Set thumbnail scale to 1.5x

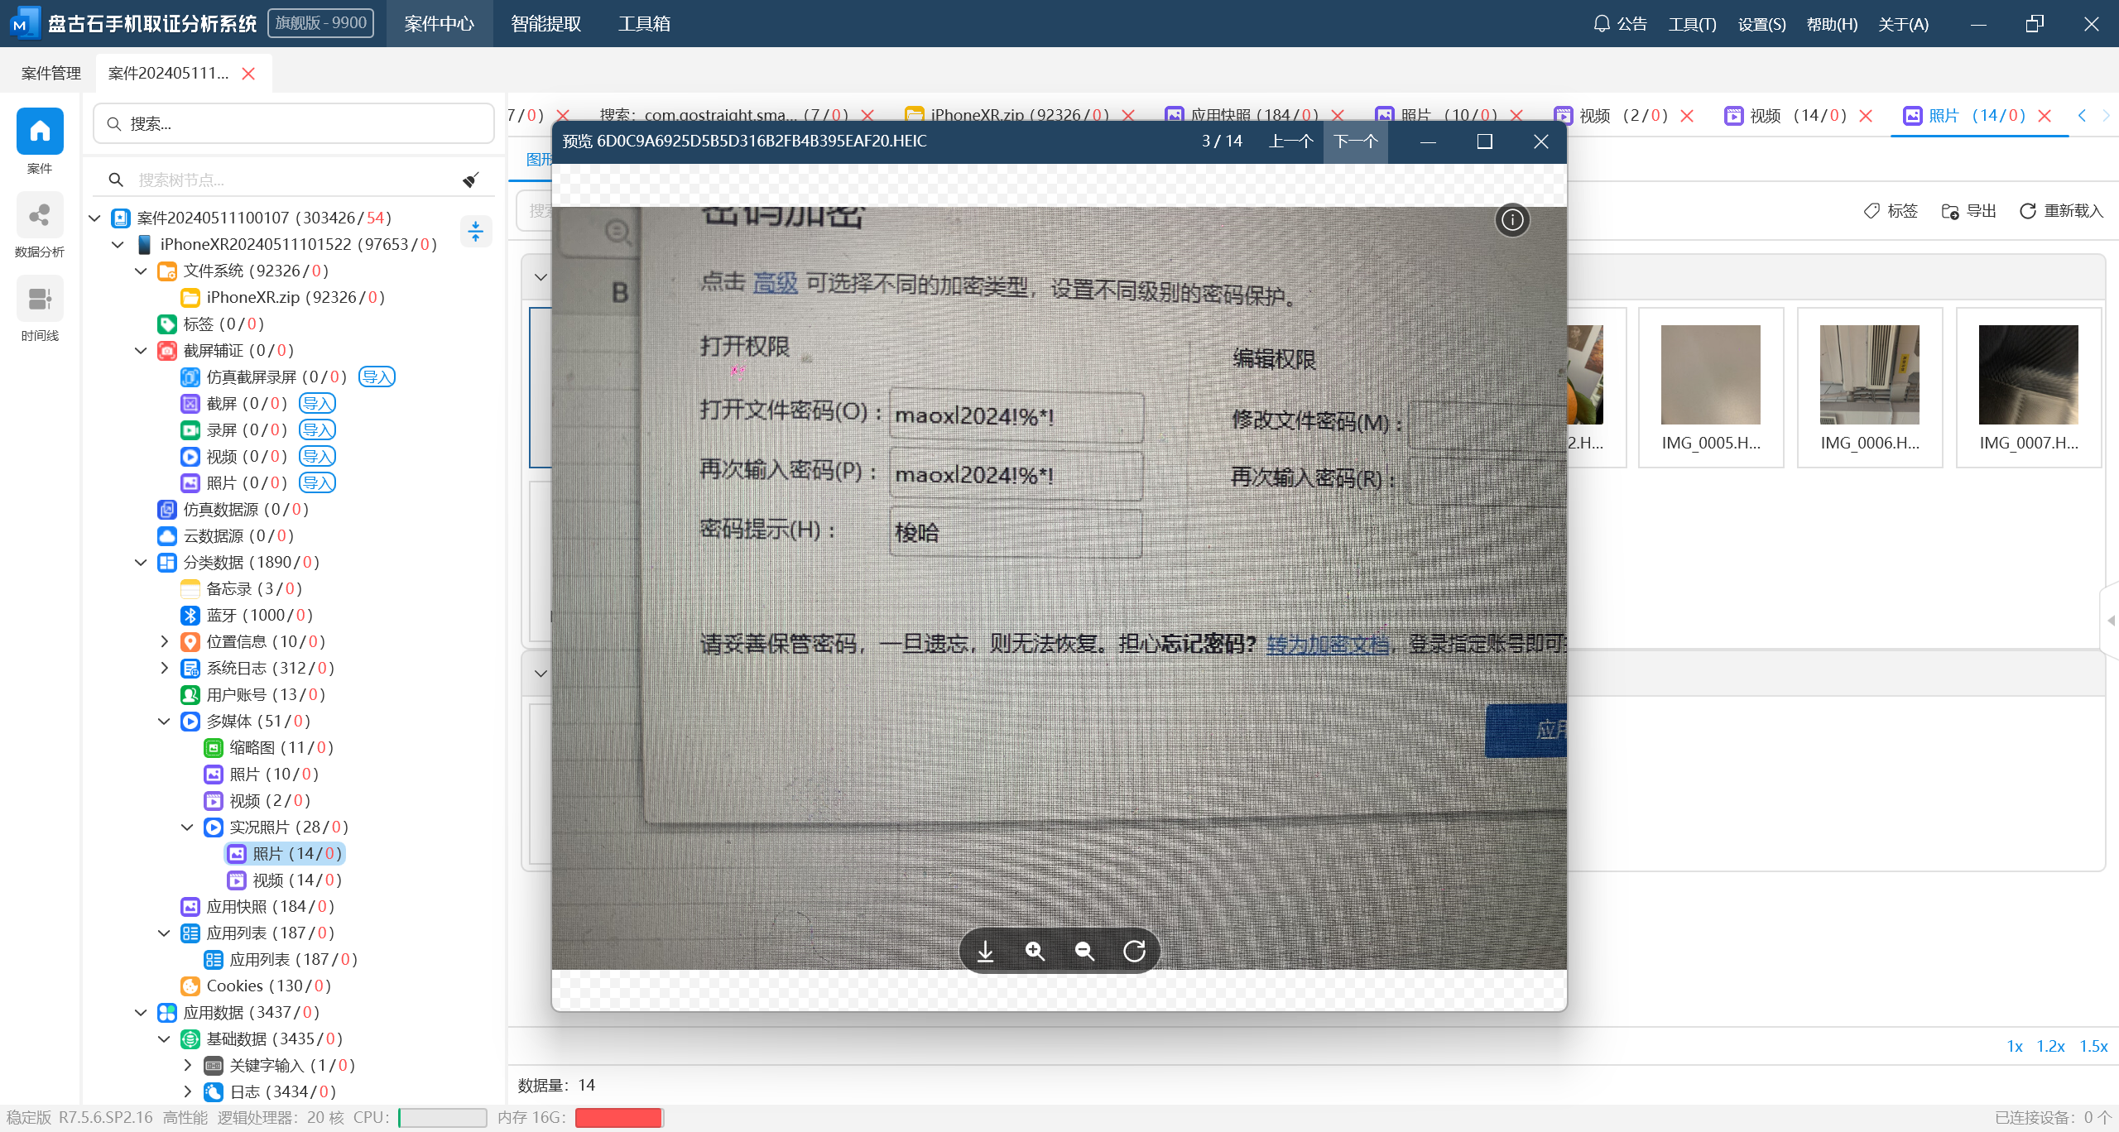[x=2093, y=1047]
